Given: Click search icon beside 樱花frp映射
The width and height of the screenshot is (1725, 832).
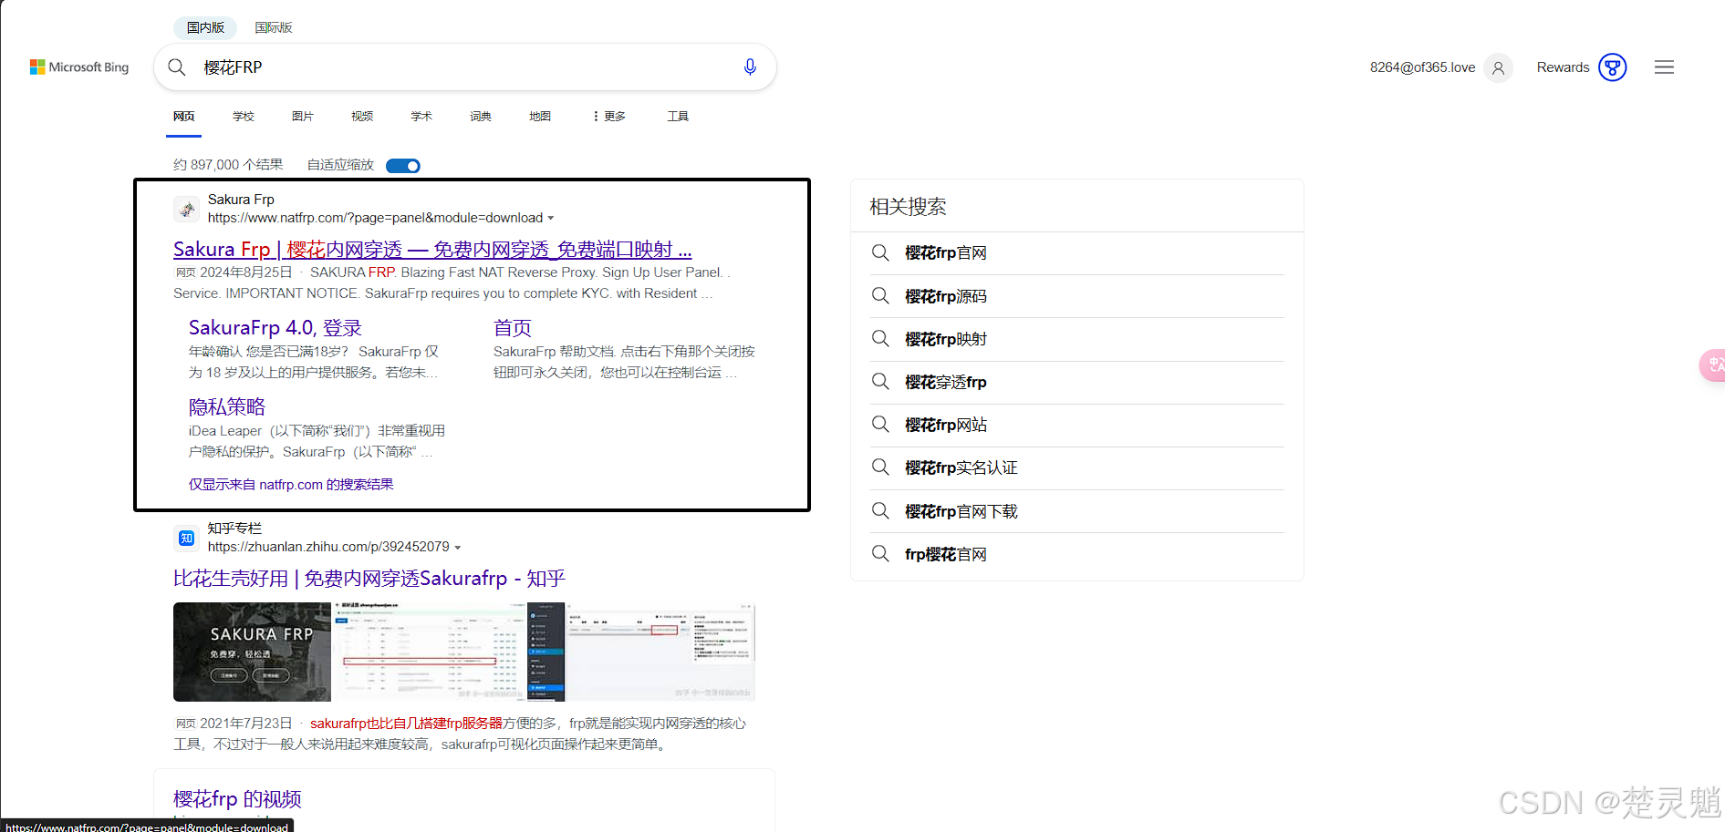Looking at the screenshot, I should click(x=880, y=339).
